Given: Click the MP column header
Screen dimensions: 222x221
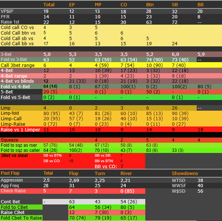Looking at the screenshot, I should click(98, 5).
